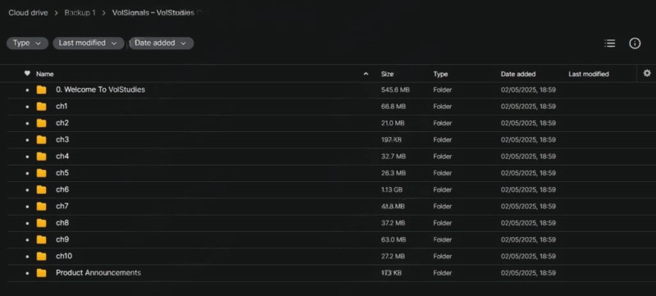The height and width of the screenshot is (296, 656).
Task: Click the Type column header
Action: click(440, 74)
